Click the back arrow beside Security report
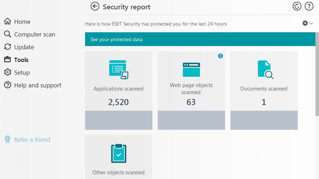This screenshot has width=319, height=179. pyautogui.click(x=95, y=7)
